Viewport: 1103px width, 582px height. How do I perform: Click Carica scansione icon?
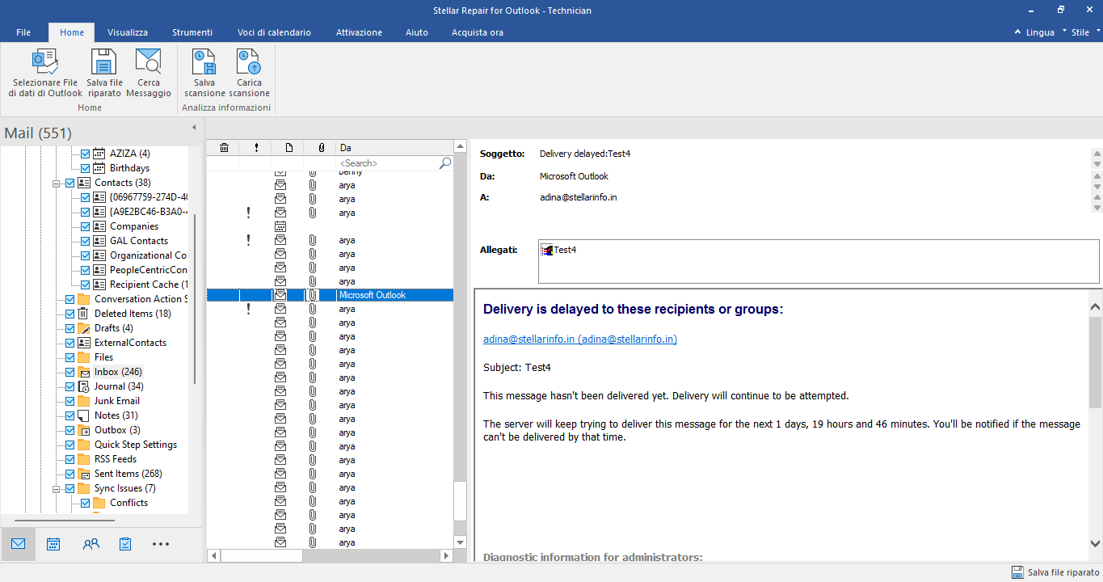[249, 63]
